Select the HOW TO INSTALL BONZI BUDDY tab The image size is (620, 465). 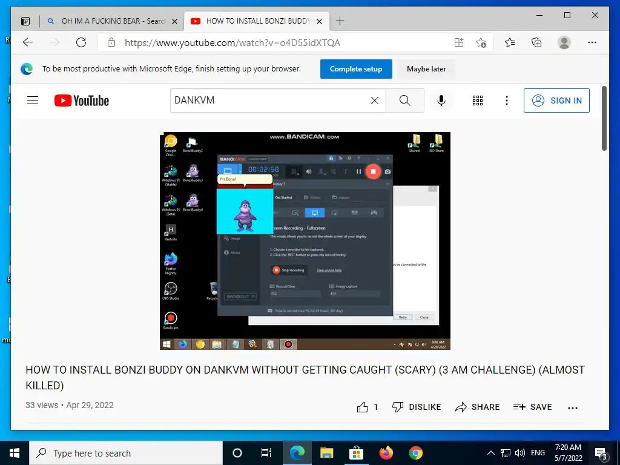(257, 21)
